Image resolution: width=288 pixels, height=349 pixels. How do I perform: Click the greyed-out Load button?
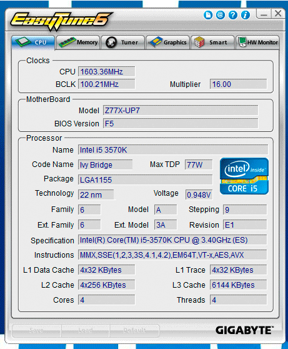(x=86, y=330)
